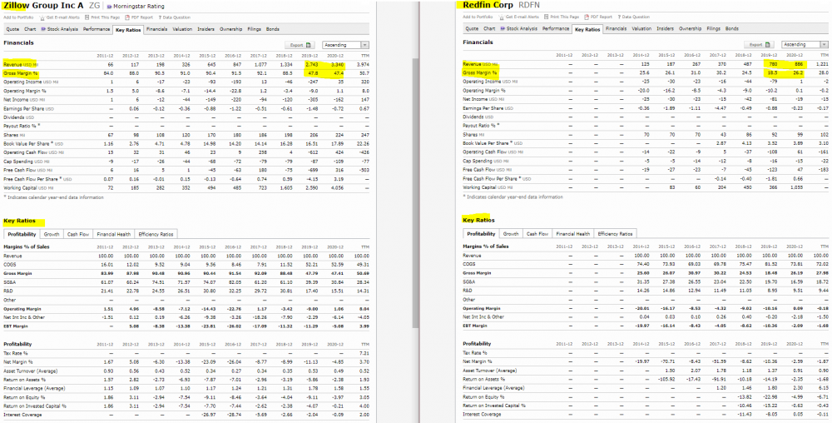Open Bonds tab on Redfin page
Viewport: 832px width, 423px height.
(x=732, y=28)
